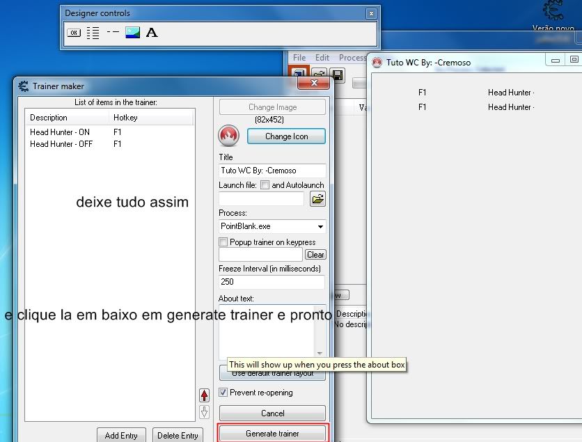Screen dimensions: 582x442
Task: Enable the 'and Autolaunch' checkbox
Action: coord(265,185)
